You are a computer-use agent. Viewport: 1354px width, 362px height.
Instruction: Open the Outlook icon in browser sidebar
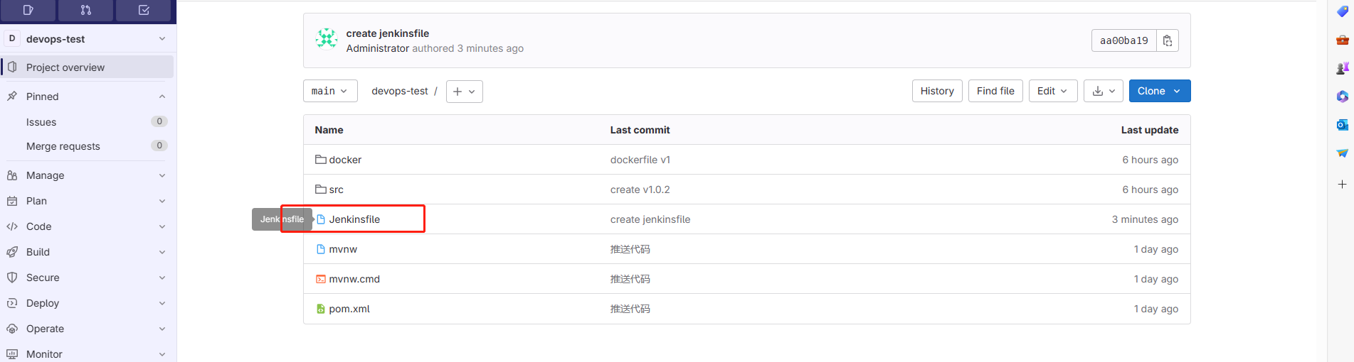point(1342,125)
